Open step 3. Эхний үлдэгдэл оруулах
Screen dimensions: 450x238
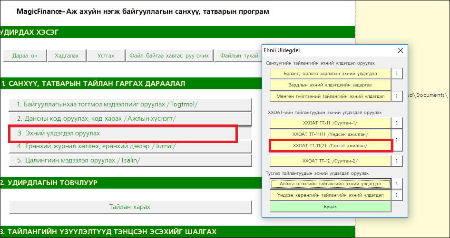[x=123, y=133]
